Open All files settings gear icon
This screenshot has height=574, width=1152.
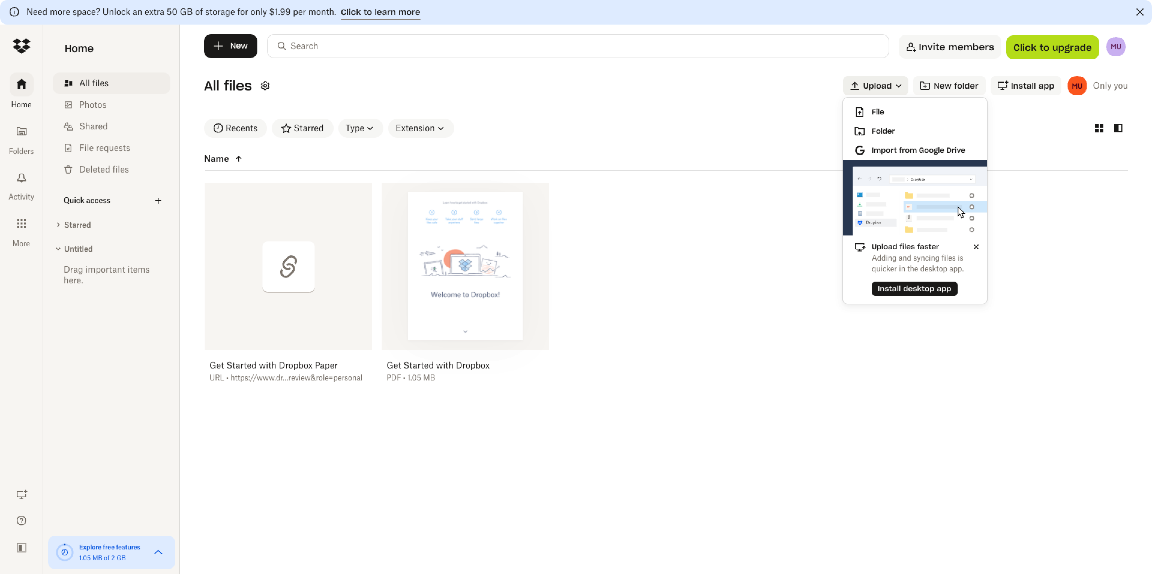coord(265,86)
